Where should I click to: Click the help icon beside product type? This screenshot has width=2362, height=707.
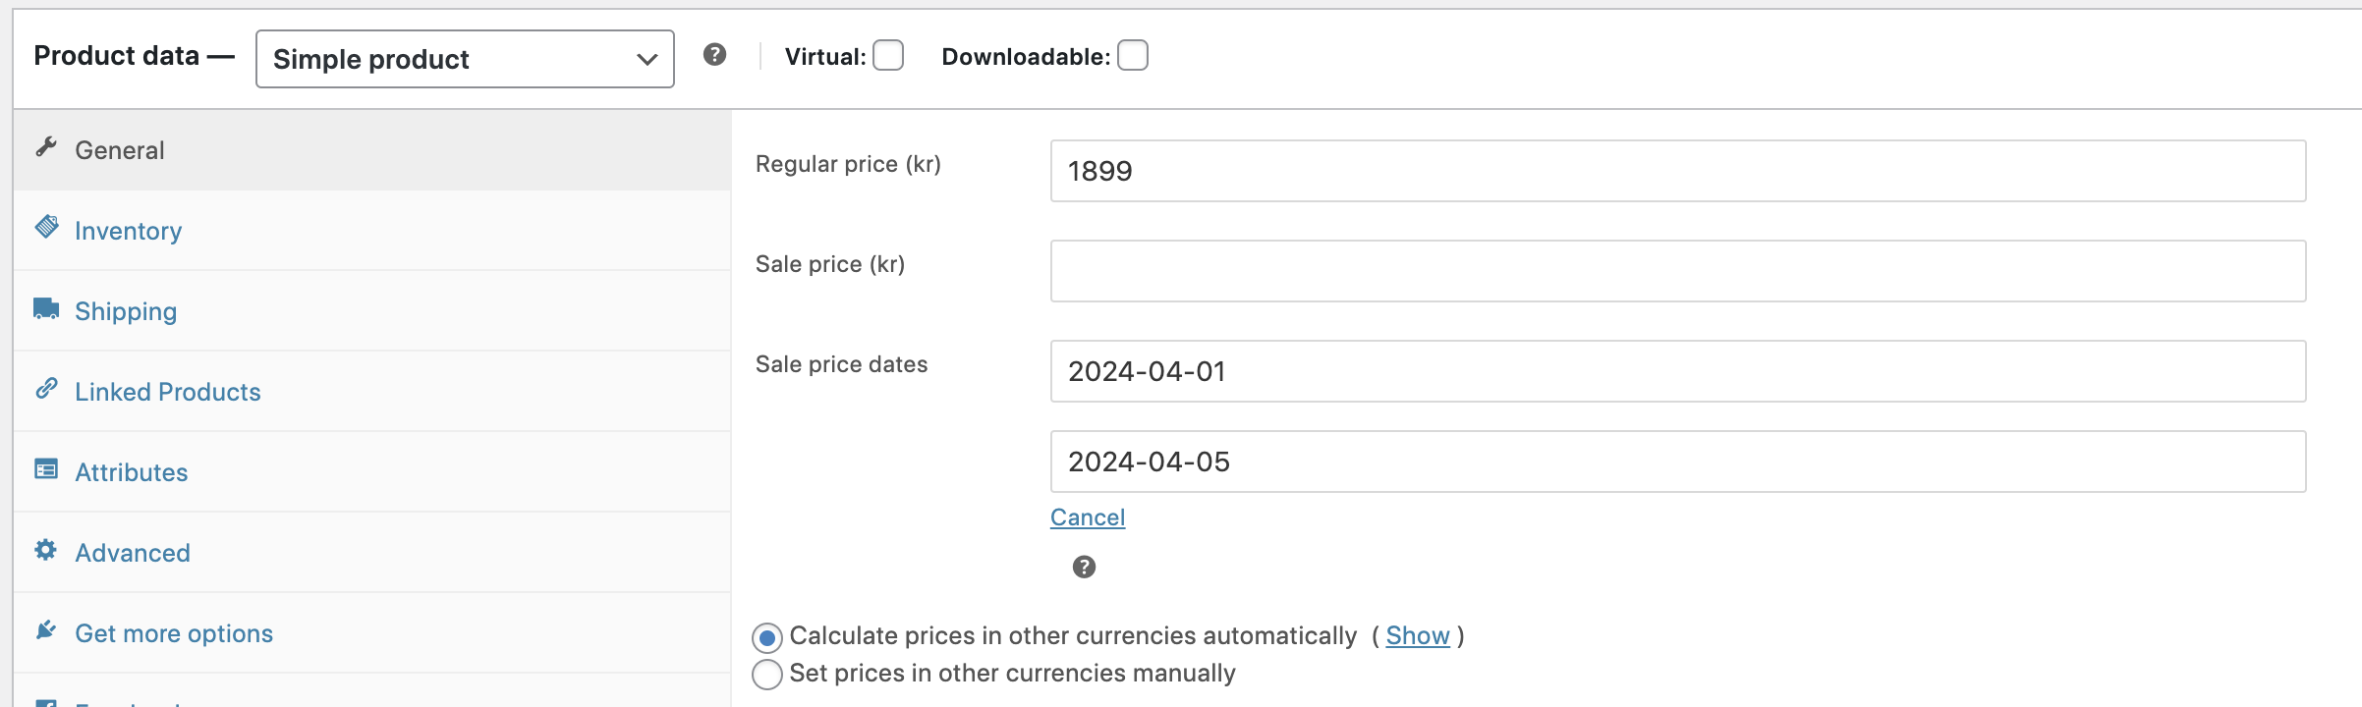pos(715,55)
